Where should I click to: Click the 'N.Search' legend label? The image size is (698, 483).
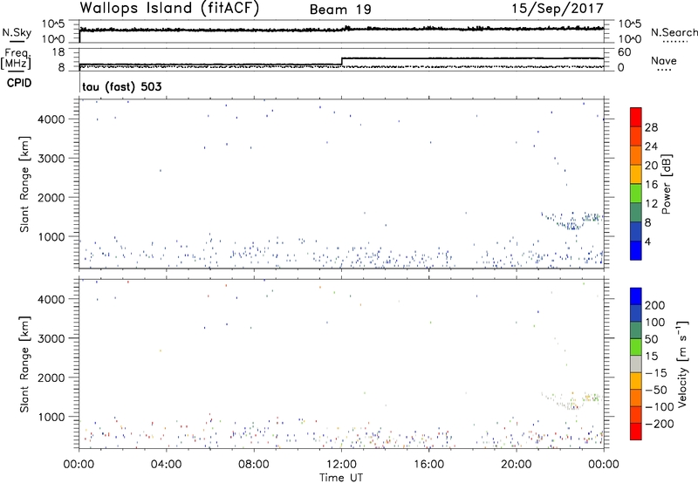coord(674,32)
